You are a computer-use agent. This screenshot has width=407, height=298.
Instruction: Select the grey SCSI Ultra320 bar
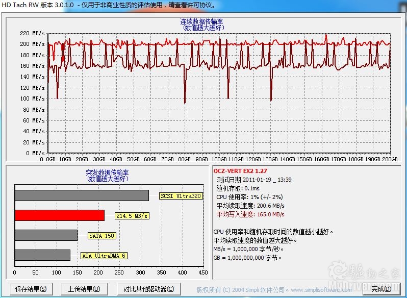[82, 195]
